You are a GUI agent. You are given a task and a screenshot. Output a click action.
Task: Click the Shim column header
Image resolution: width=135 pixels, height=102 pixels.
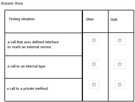(90, 19)
